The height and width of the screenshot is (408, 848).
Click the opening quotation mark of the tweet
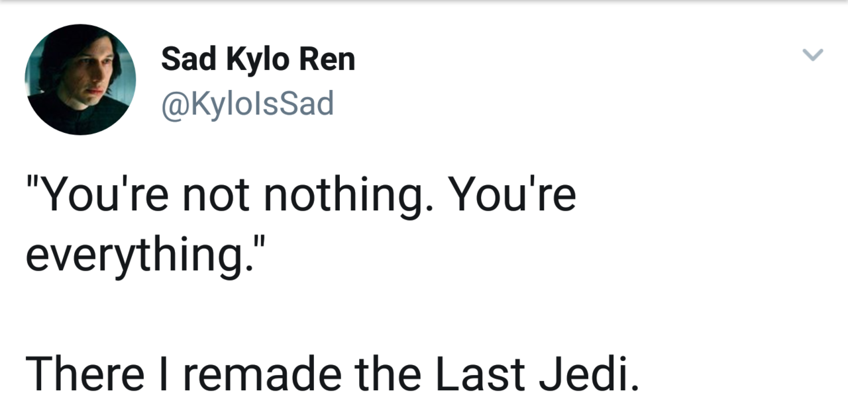pyautogui.click(x=31, y=182)
